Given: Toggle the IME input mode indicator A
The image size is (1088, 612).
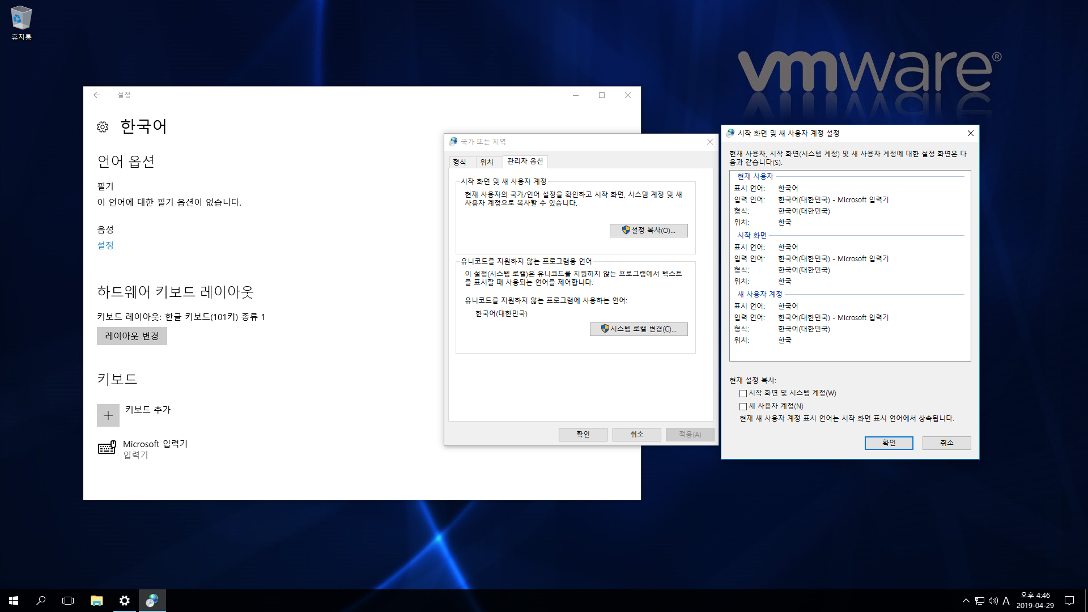Looking at the screenshot, I should (1006, 601).
